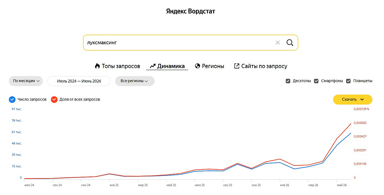Click the globe icon beside Регионы

197,66
